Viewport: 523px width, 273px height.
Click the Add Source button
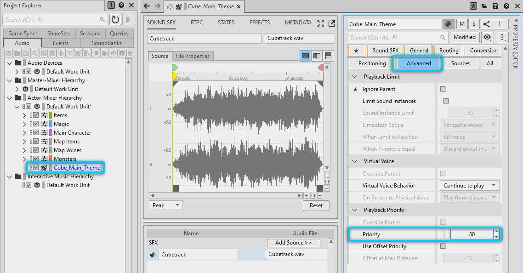coord(293,243)
